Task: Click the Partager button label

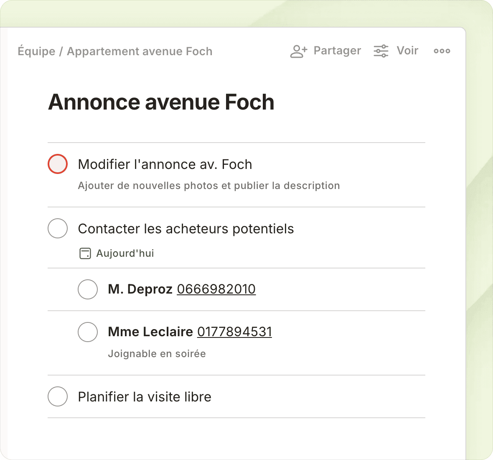Action: (x=337, y=51)
